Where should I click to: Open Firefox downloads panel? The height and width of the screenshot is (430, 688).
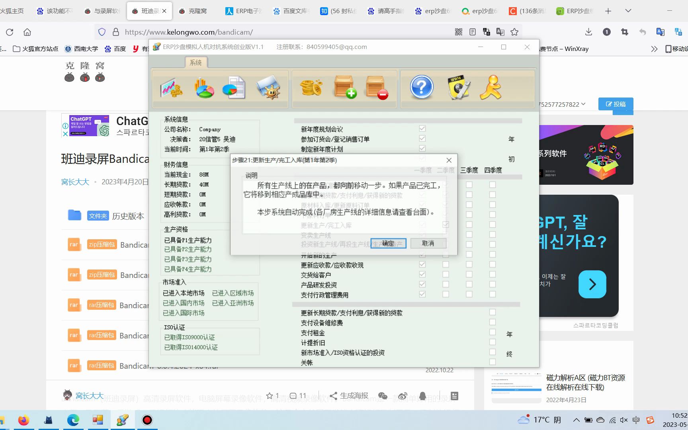(x=588, y=32)
